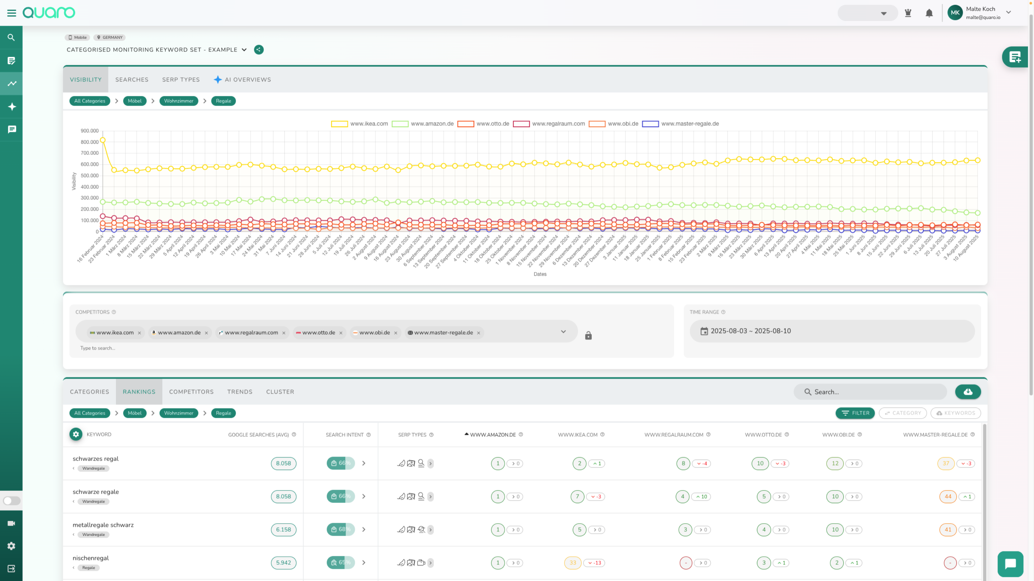The height and width of the screenshot is (581, 1034).
Task: Open the notifications bell
Action: pyautogui.click(x=929, y=13)
